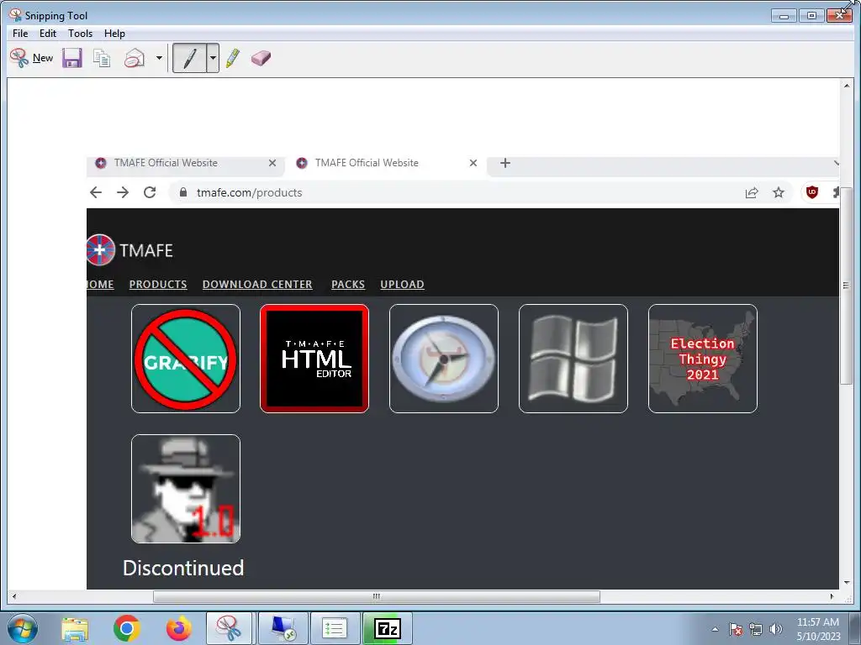Open the uBlock Origin extension icon
The image size is (861, 645).
point(812,192)
